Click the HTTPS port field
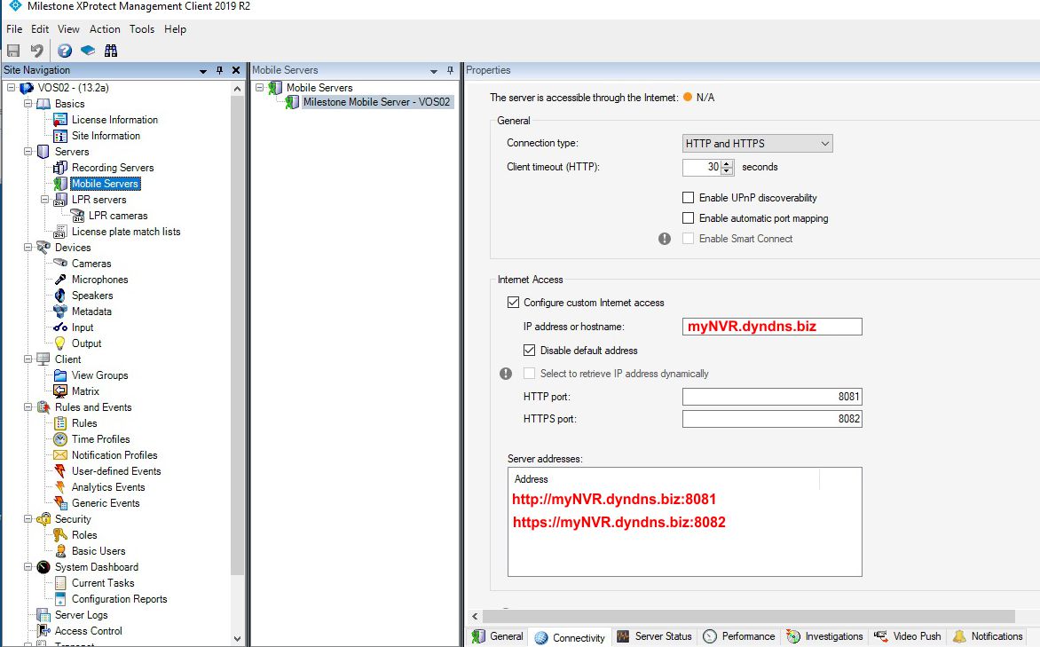Image resolution: width=1040 pixels, height=647 pixels. coord(772,419)
